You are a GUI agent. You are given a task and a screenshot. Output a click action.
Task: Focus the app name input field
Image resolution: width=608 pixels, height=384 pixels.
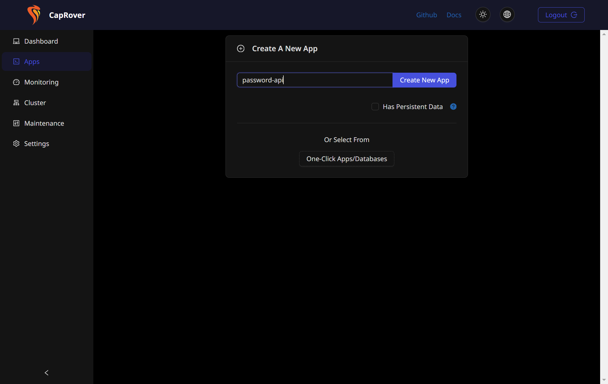click(x=315, y=80)
